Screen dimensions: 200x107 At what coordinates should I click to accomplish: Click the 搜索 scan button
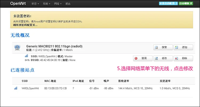point(163,47)
